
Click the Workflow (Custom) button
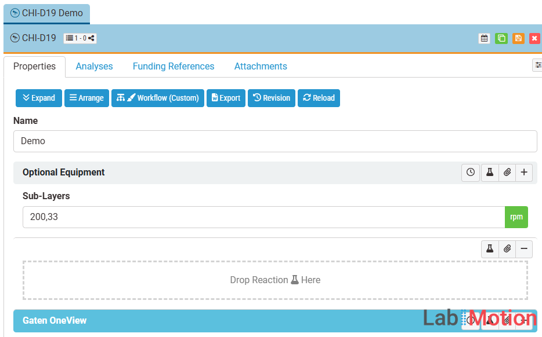pos(158,98)
